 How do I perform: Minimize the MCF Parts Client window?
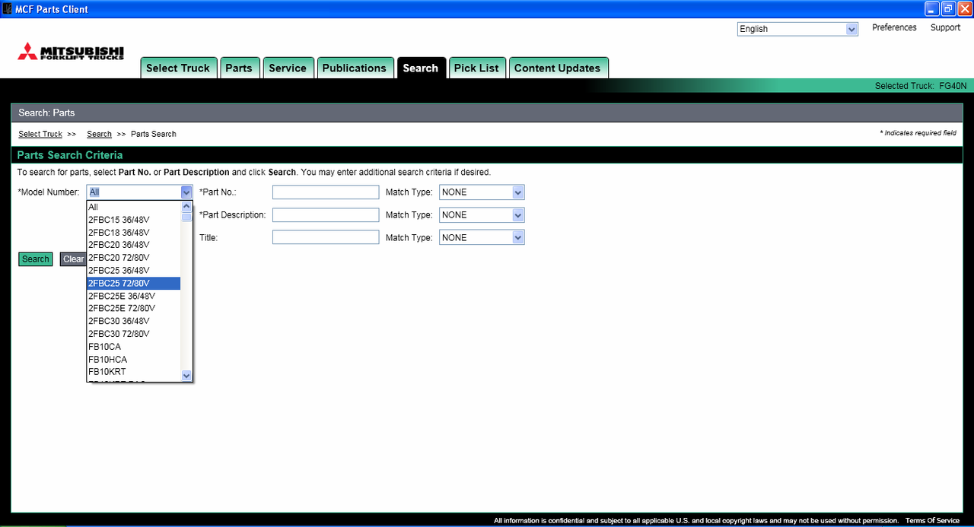[931, 9]
